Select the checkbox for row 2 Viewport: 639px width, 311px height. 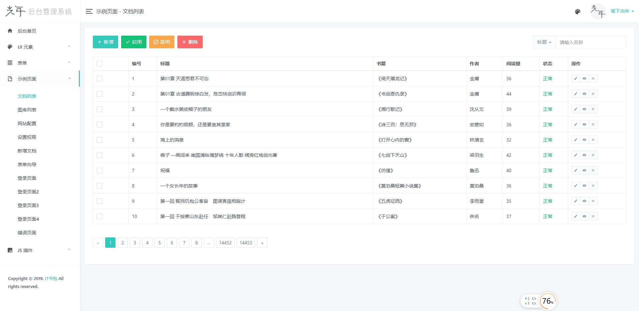[x=100, y=94]
